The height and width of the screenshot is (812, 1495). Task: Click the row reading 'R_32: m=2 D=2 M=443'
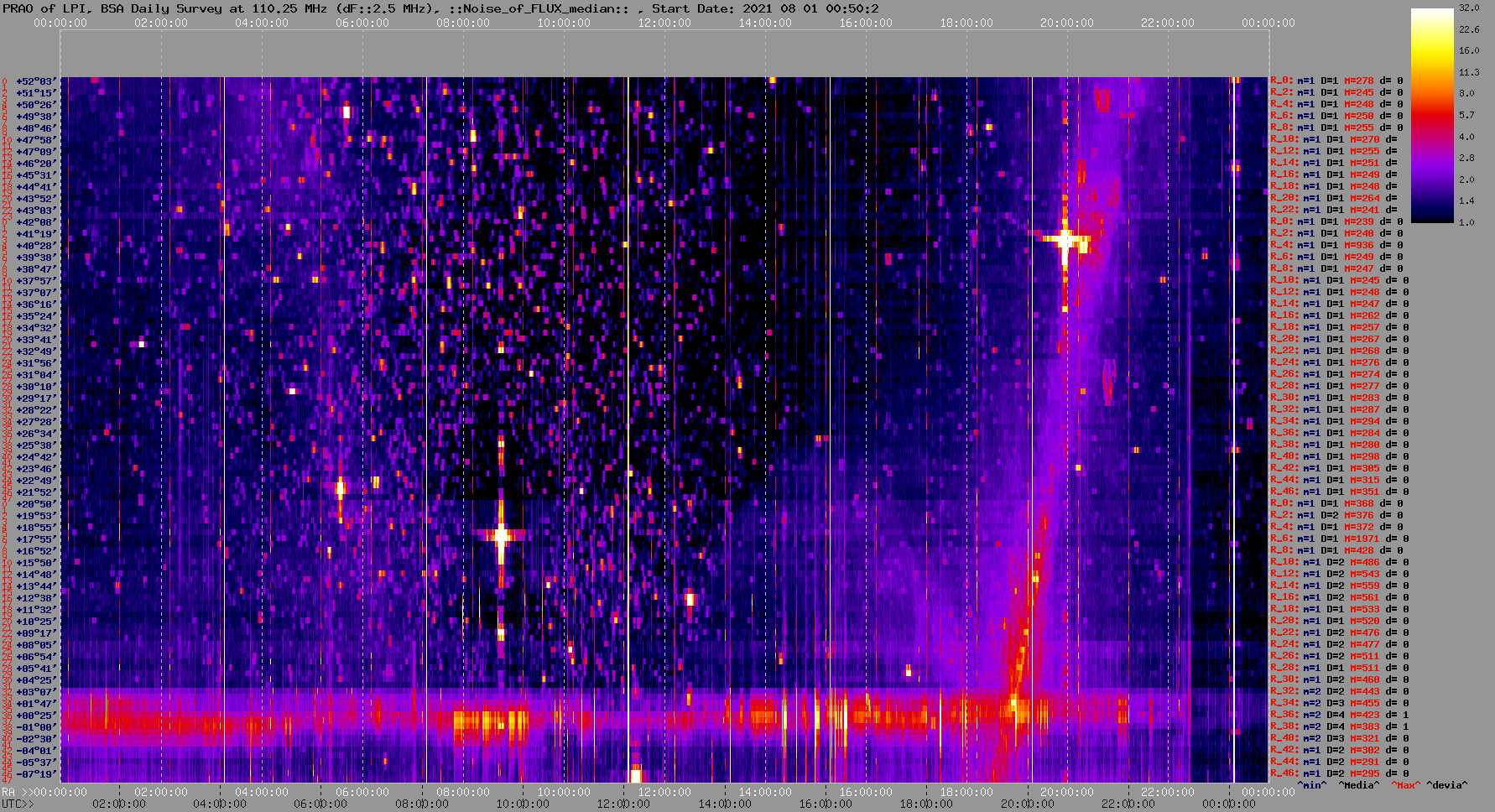[1339, 692]
